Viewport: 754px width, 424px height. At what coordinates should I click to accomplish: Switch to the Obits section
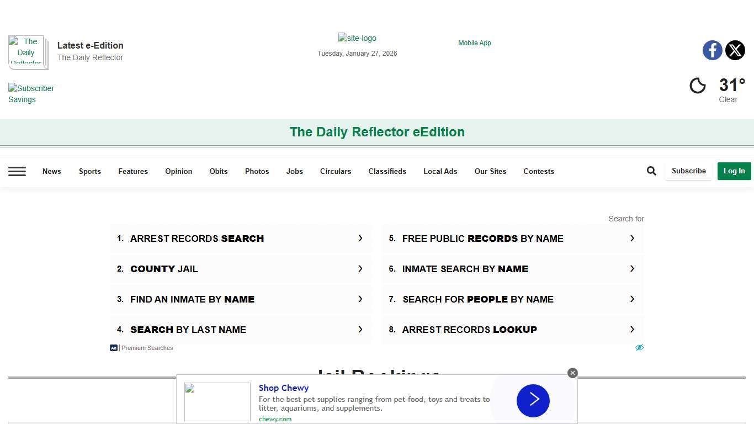(218, 171)
